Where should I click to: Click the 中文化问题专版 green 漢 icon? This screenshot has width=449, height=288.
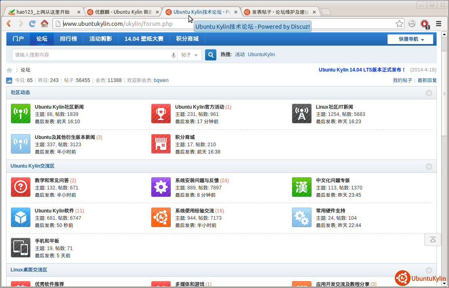click(x=301, y=187)
